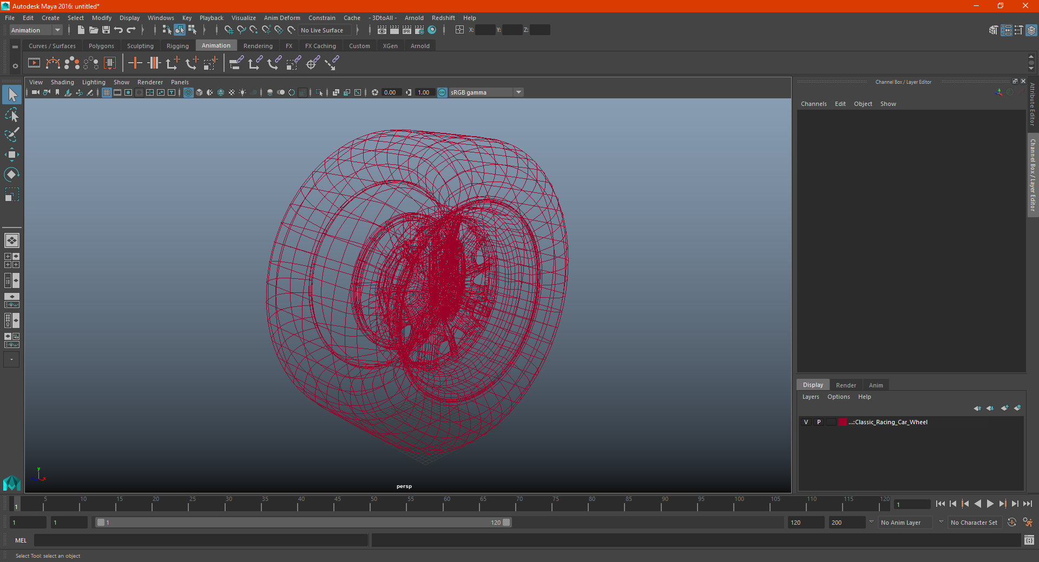Toggle viewport grid display
This screenshot has height=562, width=1039.
click(107, 92)
